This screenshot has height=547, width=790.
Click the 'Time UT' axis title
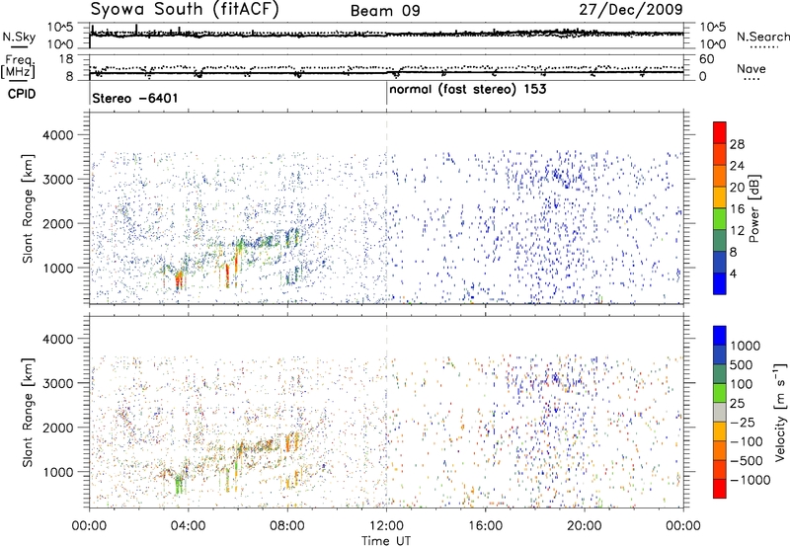point(386,541)
